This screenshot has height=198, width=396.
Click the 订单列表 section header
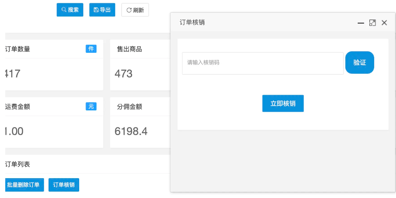point(18,164)
